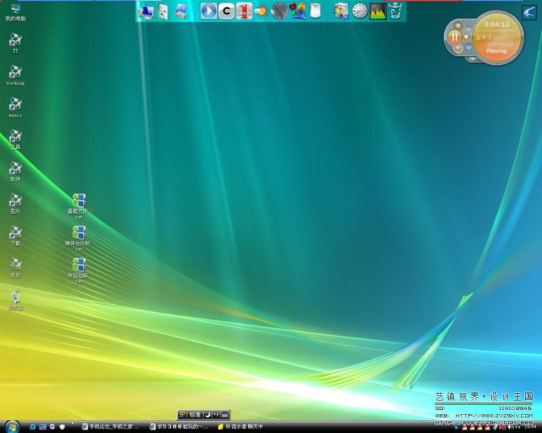Launch the blue play-button media player in dock
This screenshot has height=433, width=542.
coord(209,11)
